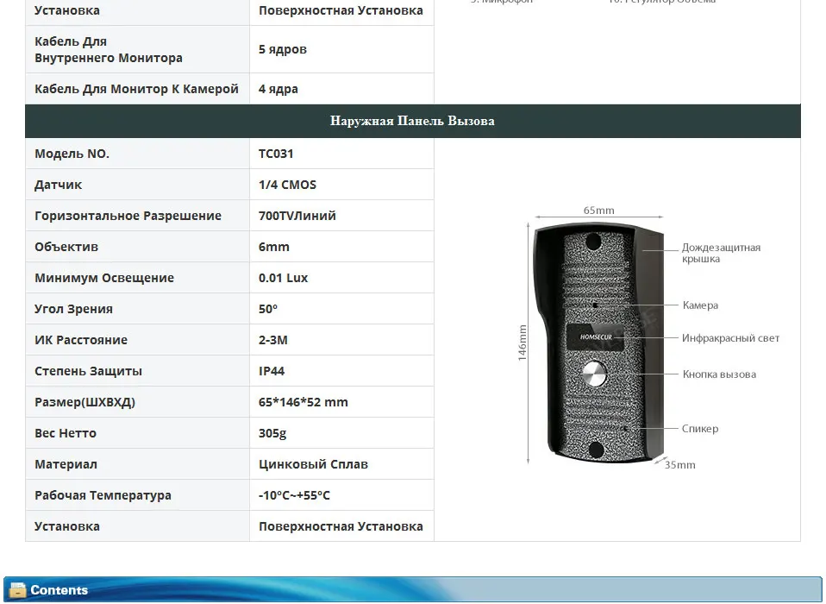Select the '6mm' lens value

(274, 247)
